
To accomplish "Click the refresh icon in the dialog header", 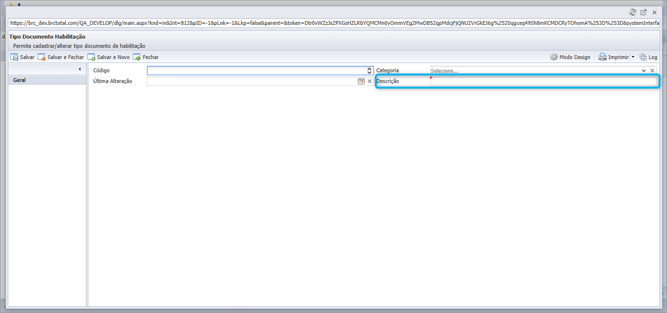I will pyautogui.click(x=633, y=12).
